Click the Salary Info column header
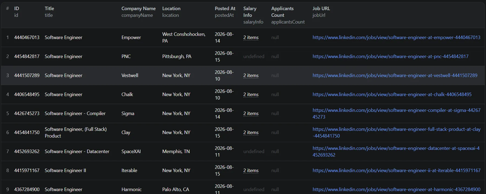Screen dimensions: 486x194 (250, 12)
